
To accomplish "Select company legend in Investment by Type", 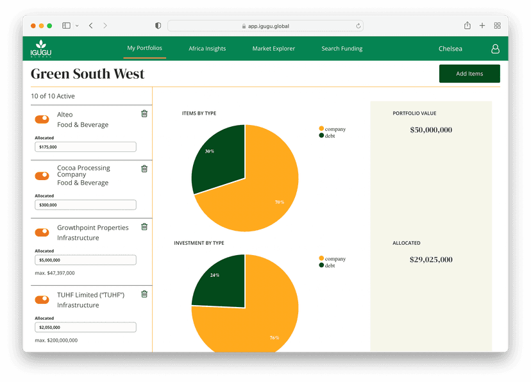I will (x=332, y=258).
